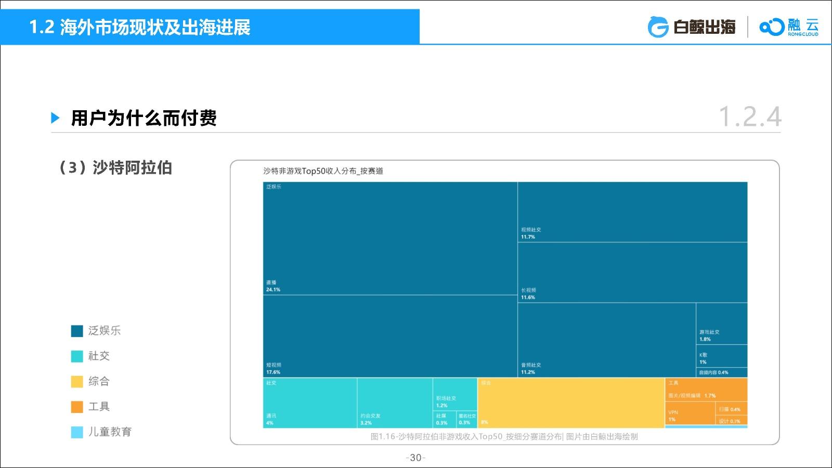
Task: Click the 通讯 4% treemap cell
Action: [310, 403]
